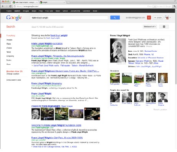Image resolution: width=177 pixels, height=152 pixels.
Task: Click the new tab button
Action: tap(68, 2)
